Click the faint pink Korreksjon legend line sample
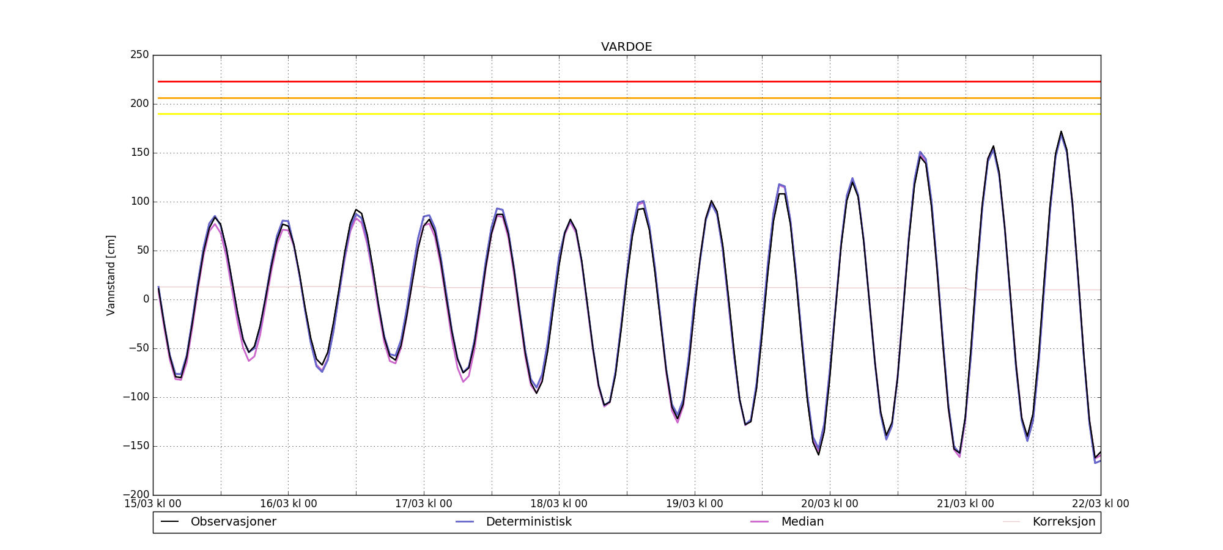Image resolution: width=1223 pixels, height=550 pixels. coord(1011,522)
